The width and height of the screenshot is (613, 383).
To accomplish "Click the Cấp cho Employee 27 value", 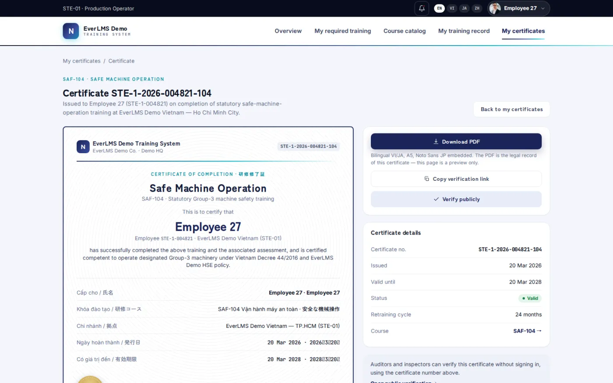I will (x=304, y=293).
